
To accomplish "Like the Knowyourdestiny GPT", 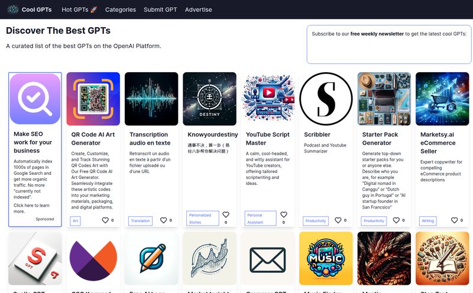I will click(226, 214).
